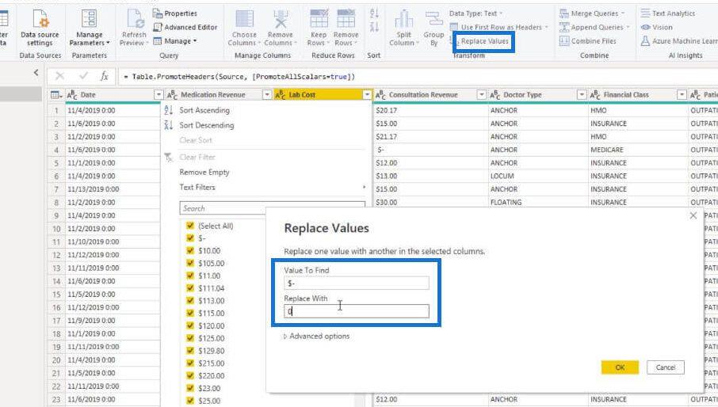Open Financial Class filter dropdown

tap(682, 95)
